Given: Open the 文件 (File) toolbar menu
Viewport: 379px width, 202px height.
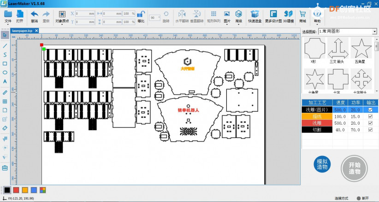Looking at the screenshot, I should coord(8,17).
